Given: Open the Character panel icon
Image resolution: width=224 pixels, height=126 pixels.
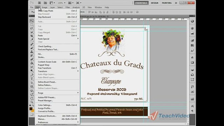Looking at the screenshot, I should pyautogui.click(x=192, y=106).
